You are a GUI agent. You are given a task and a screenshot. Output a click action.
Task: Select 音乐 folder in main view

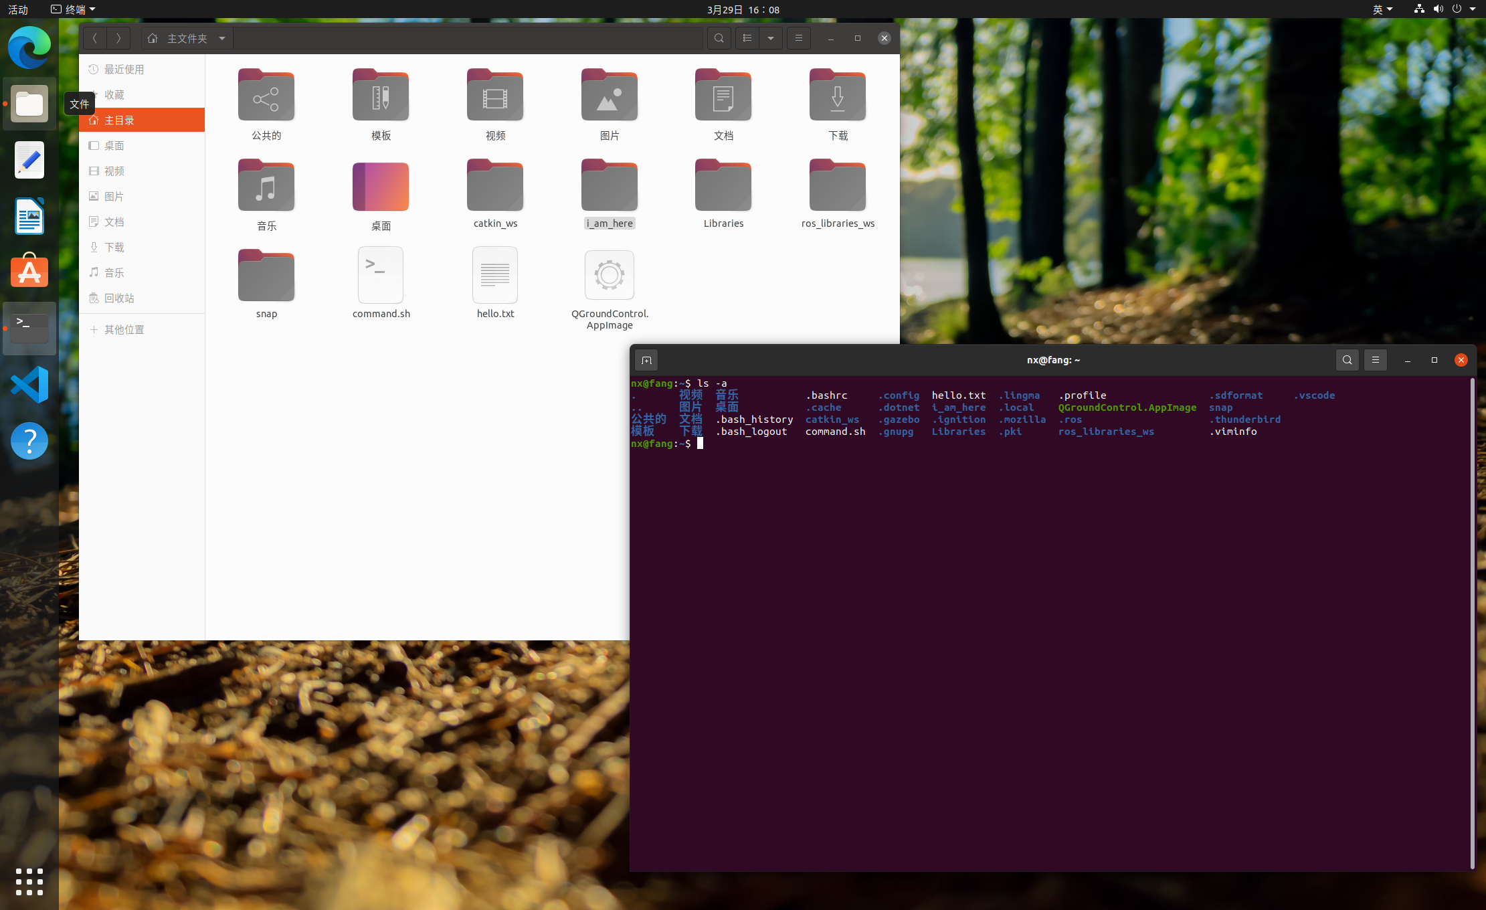266,195
